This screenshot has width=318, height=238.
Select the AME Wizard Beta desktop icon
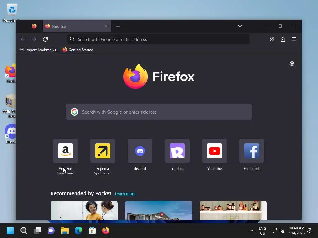(9, 106)
